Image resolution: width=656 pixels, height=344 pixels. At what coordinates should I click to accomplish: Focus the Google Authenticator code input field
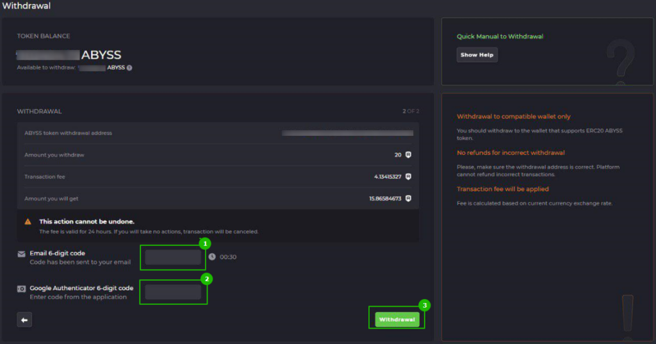(173, 291)
